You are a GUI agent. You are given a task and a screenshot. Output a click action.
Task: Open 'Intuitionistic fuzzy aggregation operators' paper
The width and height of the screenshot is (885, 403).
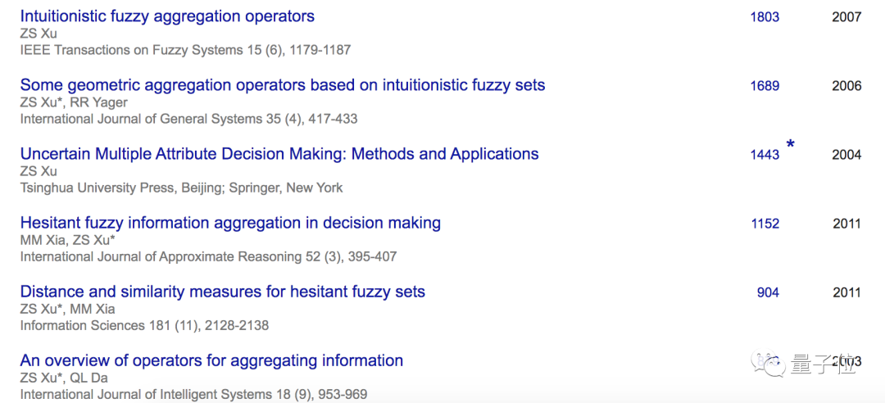167,16
